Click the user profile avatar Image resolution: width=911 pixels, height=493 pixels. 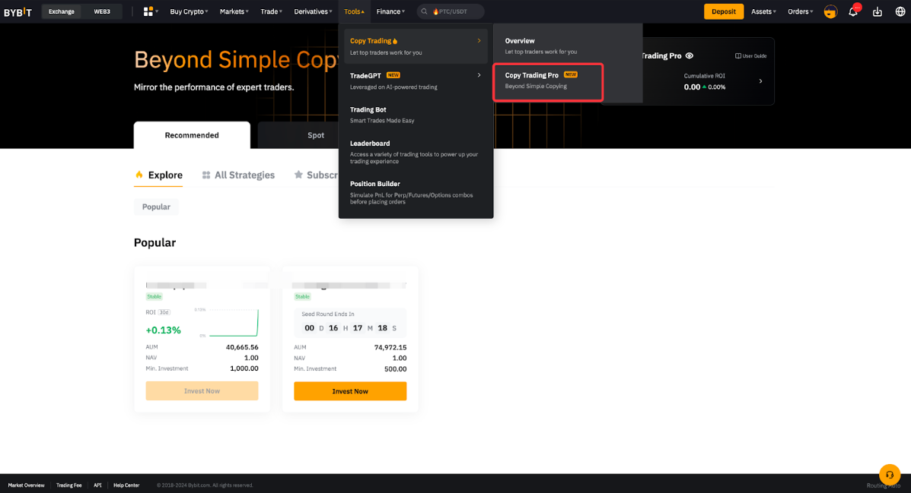[830, 11]
